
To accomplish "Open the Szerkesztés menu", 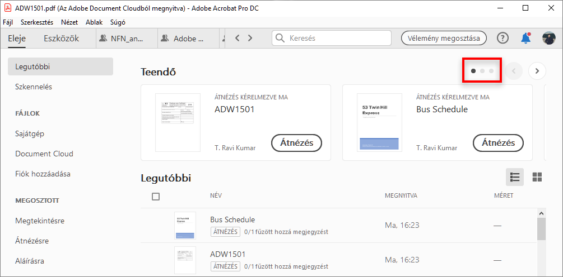I will [37, 22].
